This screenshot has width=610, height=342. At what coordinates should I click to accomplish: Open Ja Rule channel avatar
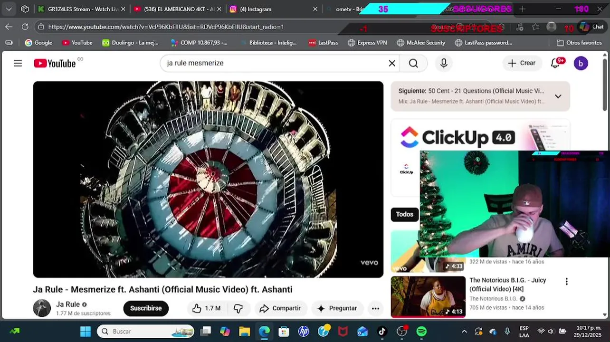tap(42, 308)
